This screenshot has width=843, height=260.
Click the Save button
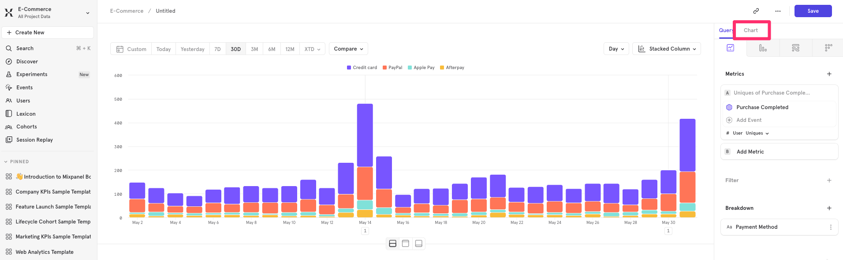(813, 11)
